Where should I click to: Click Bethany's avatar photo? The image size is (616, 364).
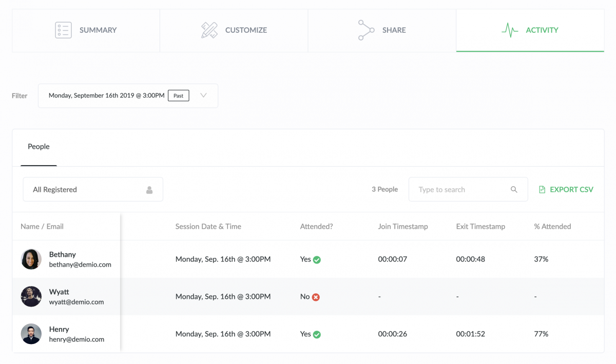pyautogui.click(x=31, y=259)
